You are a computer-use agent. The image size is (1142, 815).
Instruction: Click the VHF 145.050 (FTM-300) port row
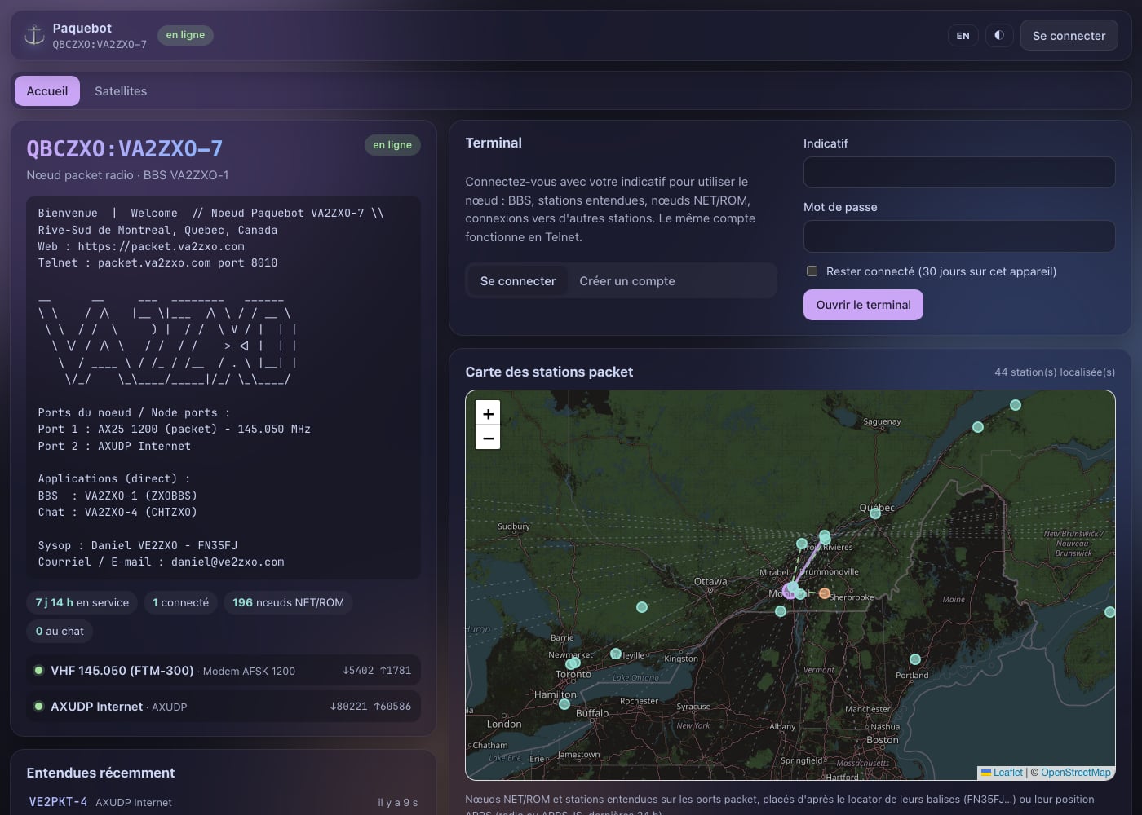(x=224, y=671)
